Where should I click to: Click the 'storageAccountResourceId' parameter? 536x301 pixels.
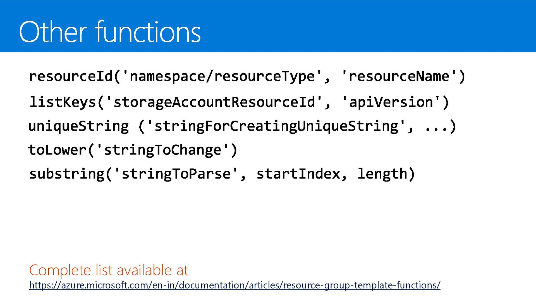(x=214, y=102)
